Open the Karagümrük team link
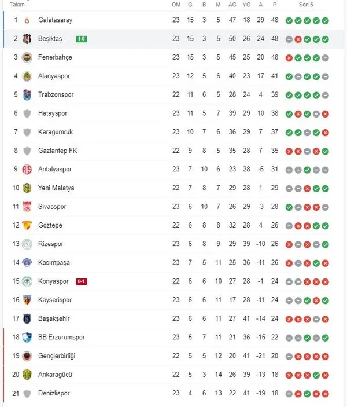Viewport: 347px width, 407px height. point(56,132)
